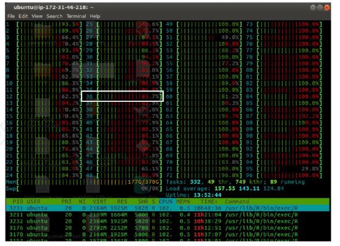Click CPU 1 meter showing 93.5%
The width and height of the screenshot is (340, 246).
44,24
